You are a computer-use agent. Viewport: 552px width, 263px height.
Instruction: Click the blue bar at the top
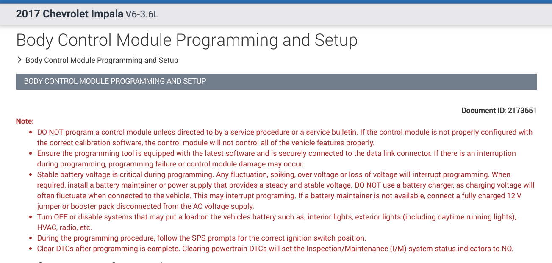click(276, 2)
